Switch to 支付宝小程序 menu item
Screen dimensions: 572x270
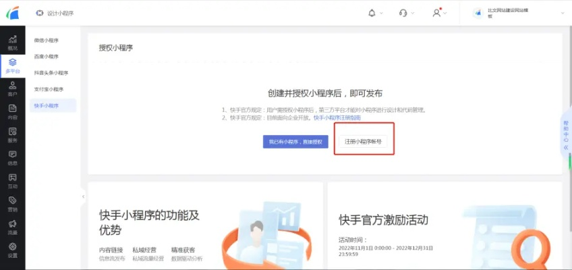click(49, 89)
